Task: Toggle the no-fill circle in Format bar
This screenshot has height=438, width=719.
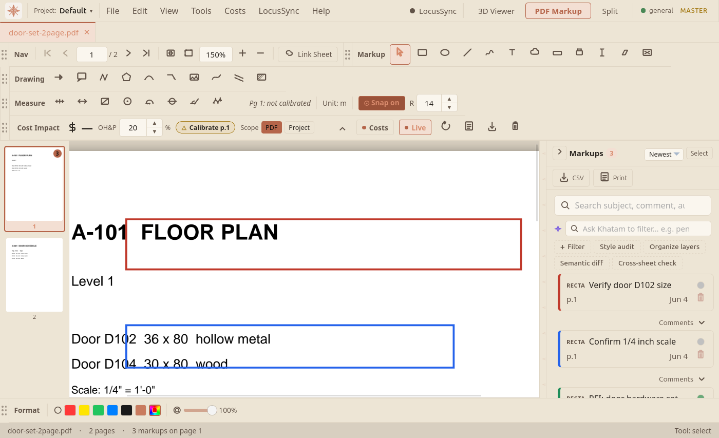Action: click(58, 410)
